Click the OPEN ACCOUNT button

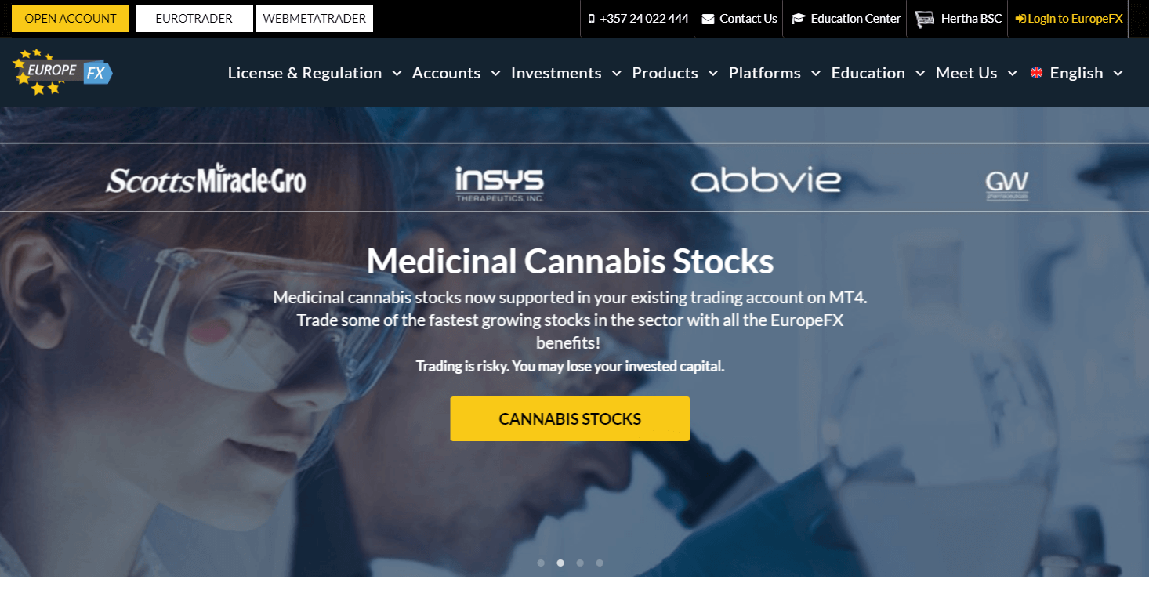[x=71, y=18]
